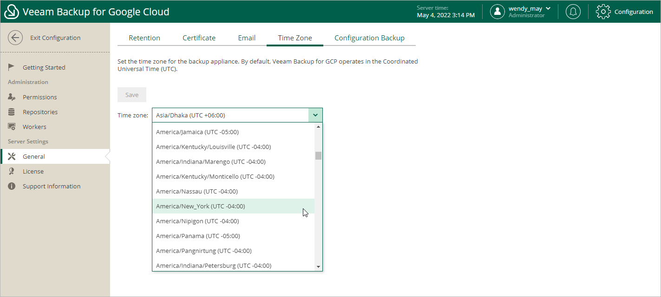
Task: Select America/Jamaica (UTC -05:00)
Action: coord(233,132)
